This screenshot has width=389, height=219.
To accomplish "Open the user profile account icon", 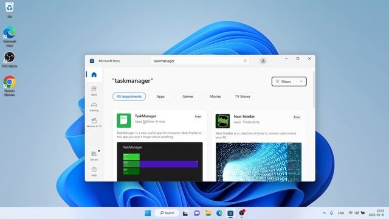I will pos(263,61).
